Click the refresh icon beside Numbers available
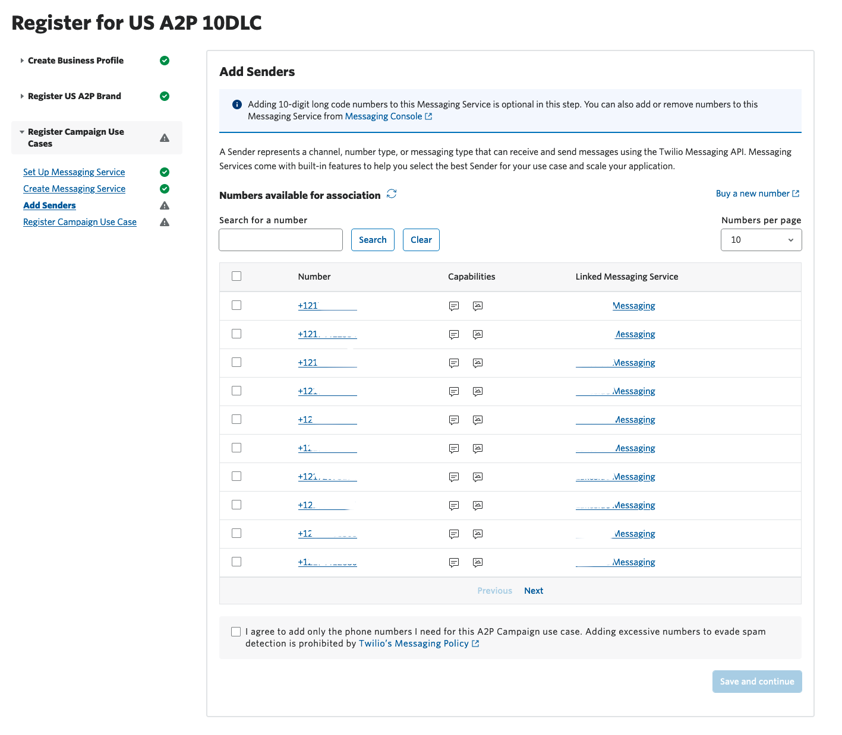 [x=392, y=194]
